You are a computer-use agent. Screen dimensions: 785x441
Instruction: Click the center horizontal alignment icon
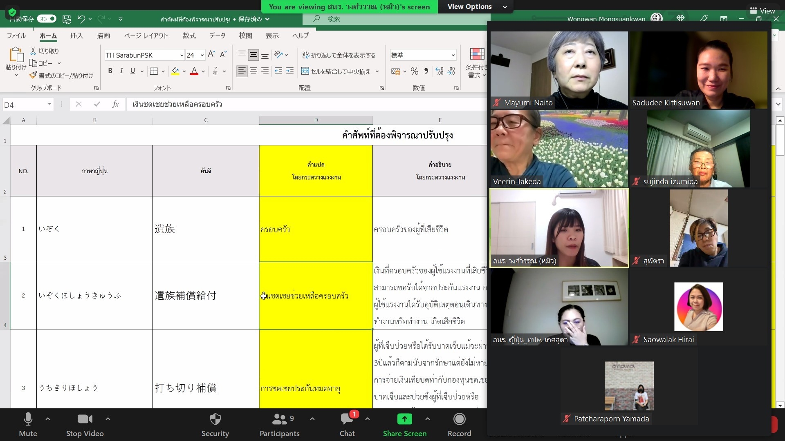coord(253,71)
